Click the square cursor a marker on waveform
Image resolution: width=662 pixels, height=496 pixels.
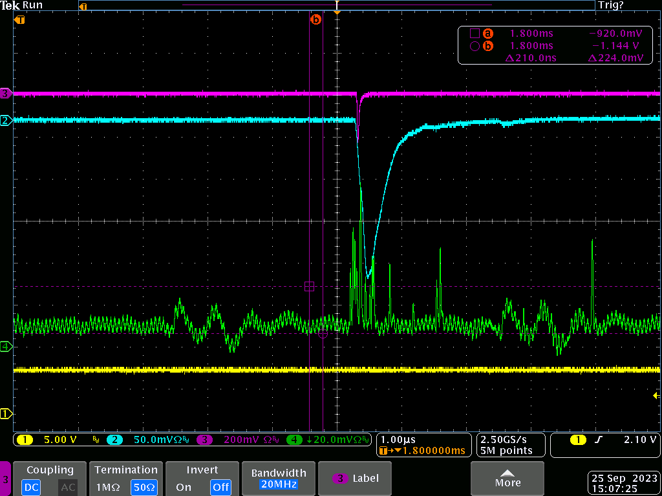309,286
